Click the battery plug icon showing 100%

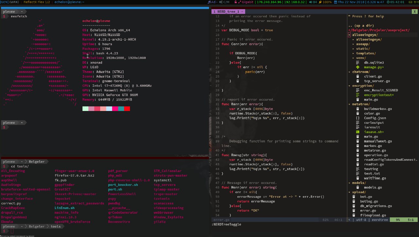click(x=320, y=2)
